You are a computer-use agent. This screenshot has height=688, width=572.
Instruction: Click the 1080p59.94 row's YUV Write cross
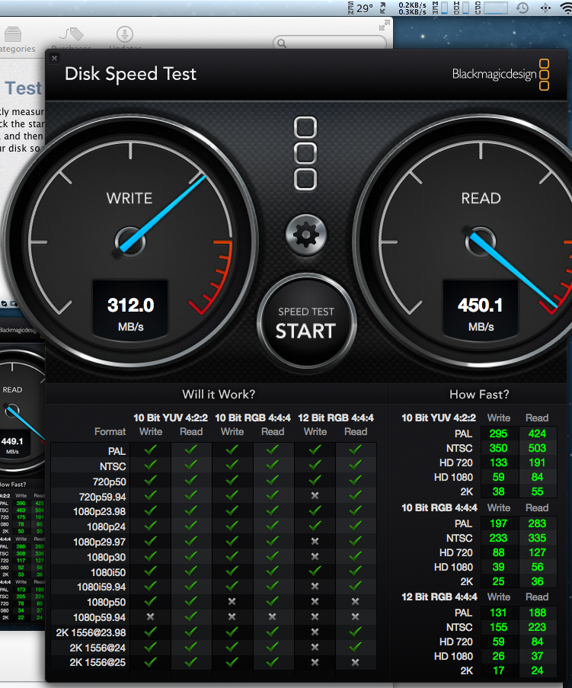point(150,616)
